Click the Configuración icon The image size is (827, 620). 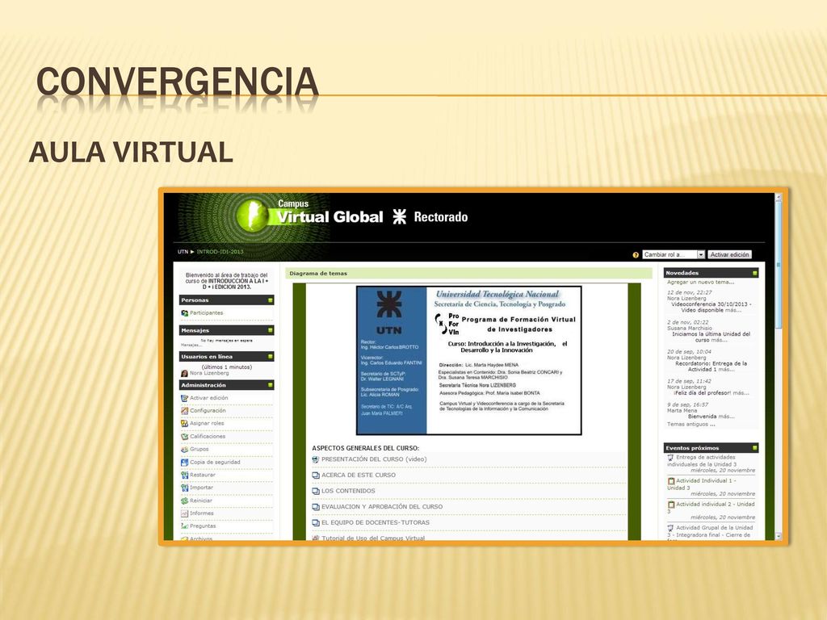[184, 411]
